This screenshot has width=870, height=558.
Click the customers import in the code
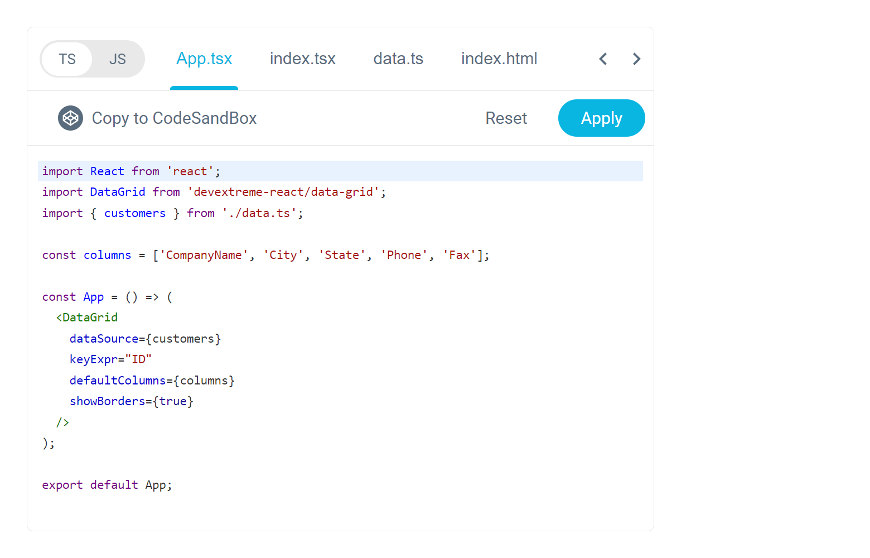click(x=135, y=213)
